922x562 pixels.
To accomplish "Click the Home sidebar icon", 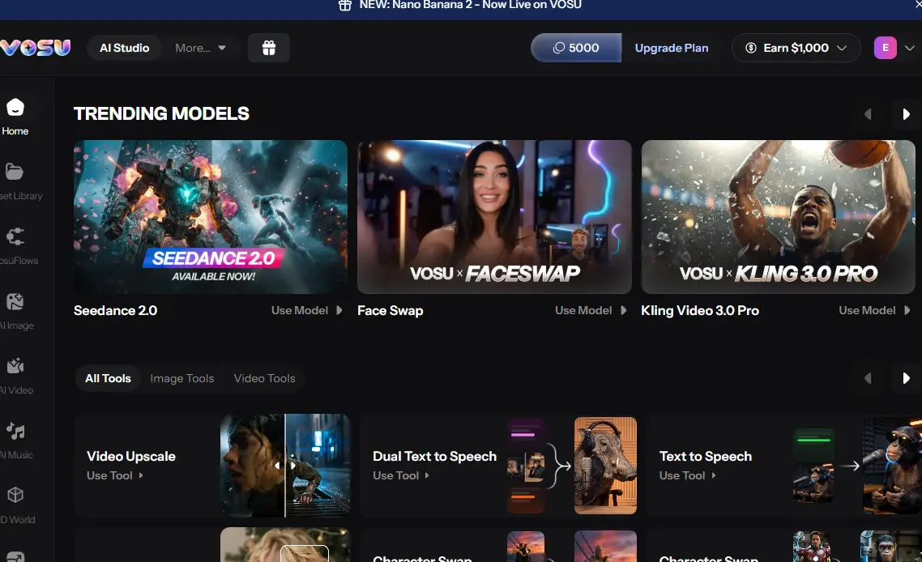I will [x=15, y=108].
